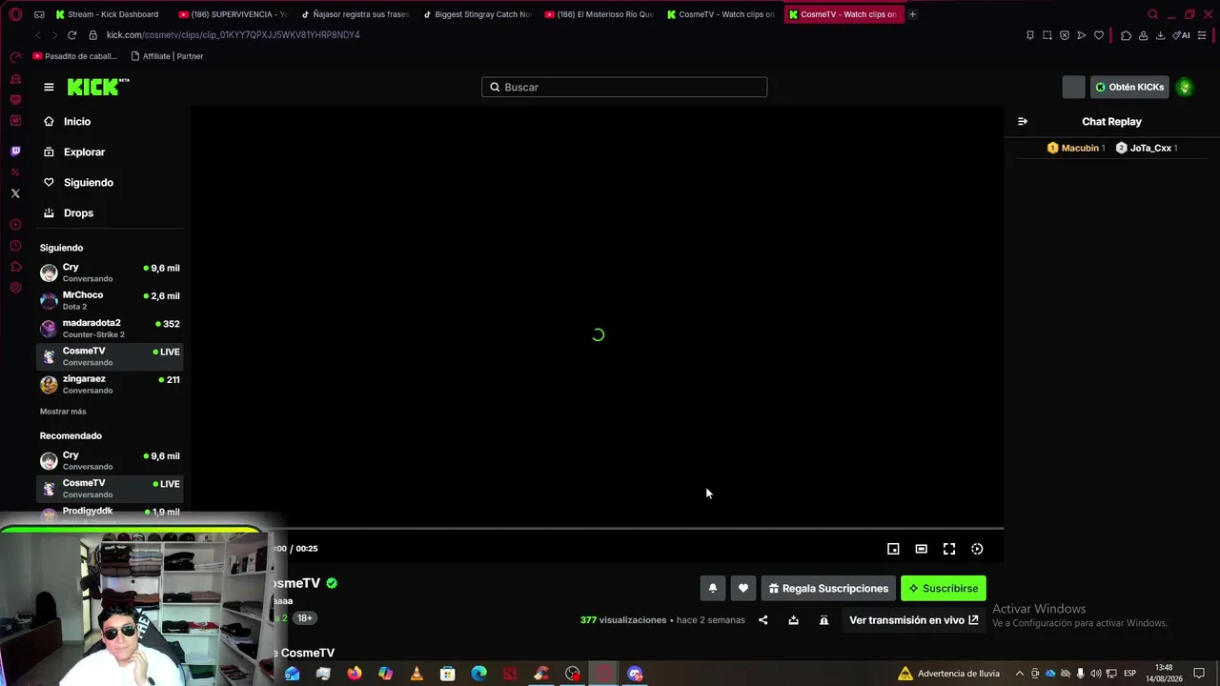This screenshot has height=686, width=1220.
Task: Open Opera sidebar extensions cube icon
Action: tap(15, 267)
